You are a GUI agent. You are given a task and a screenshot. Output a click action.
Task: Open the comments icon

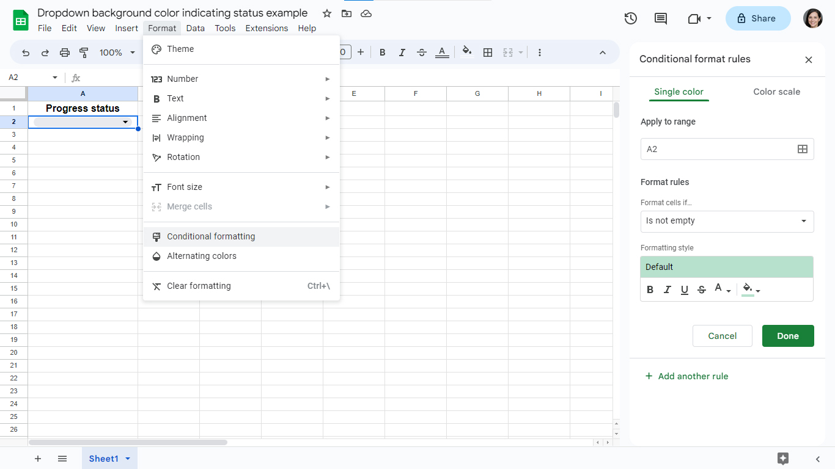click(660, 18)
